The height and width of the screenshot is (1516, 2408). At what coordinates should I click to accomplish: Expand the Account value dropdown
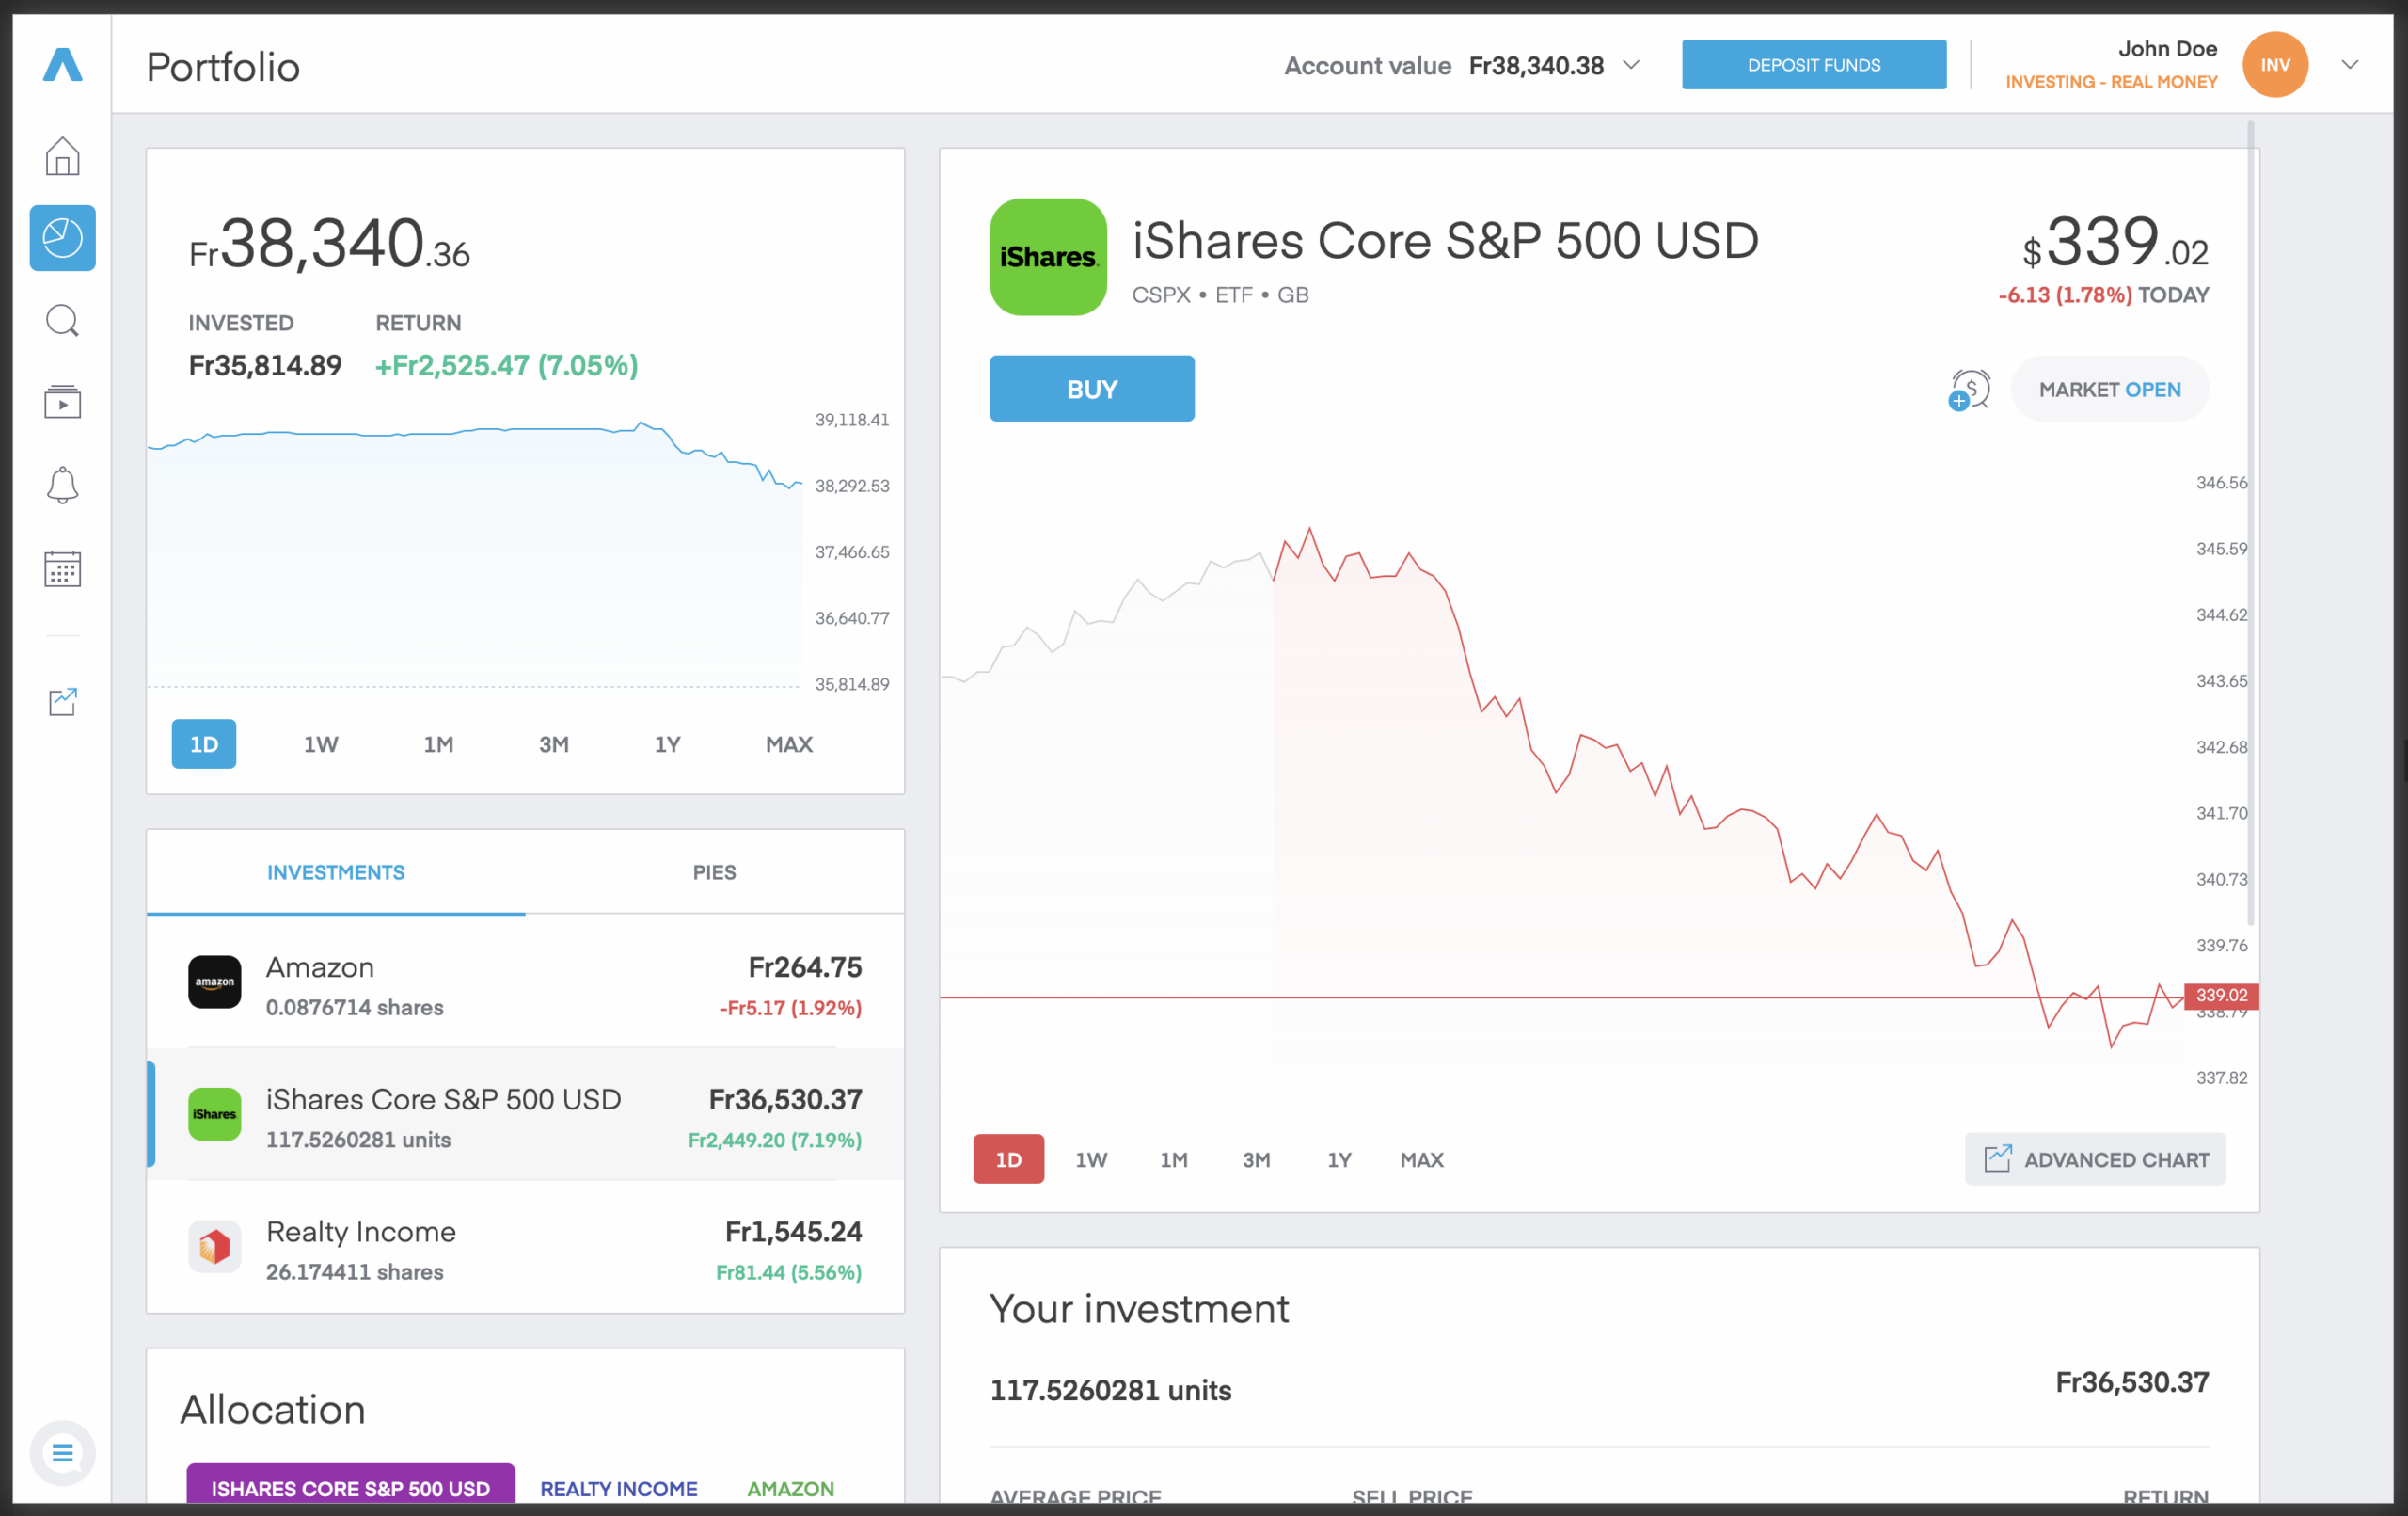point(1632,64)
